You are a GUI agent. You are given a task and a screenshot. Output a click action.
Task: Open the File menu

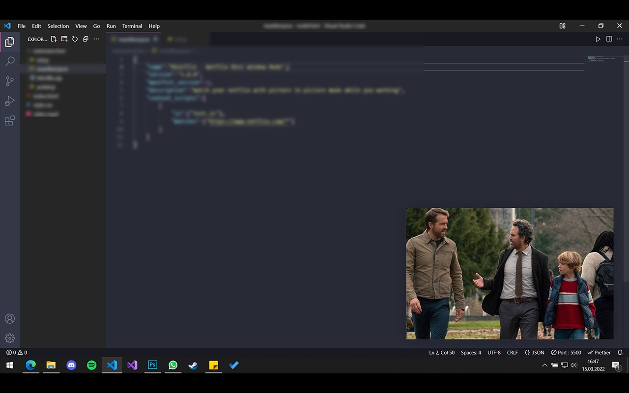click(22, 26)
